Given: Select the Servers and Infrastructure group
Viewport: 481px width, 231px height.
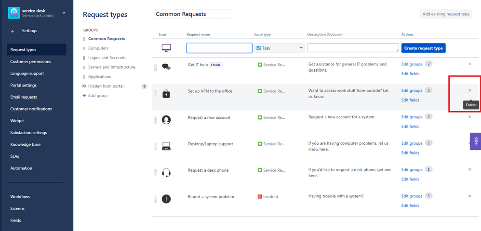Looking at the screenshot, I should tap(112, 67).
